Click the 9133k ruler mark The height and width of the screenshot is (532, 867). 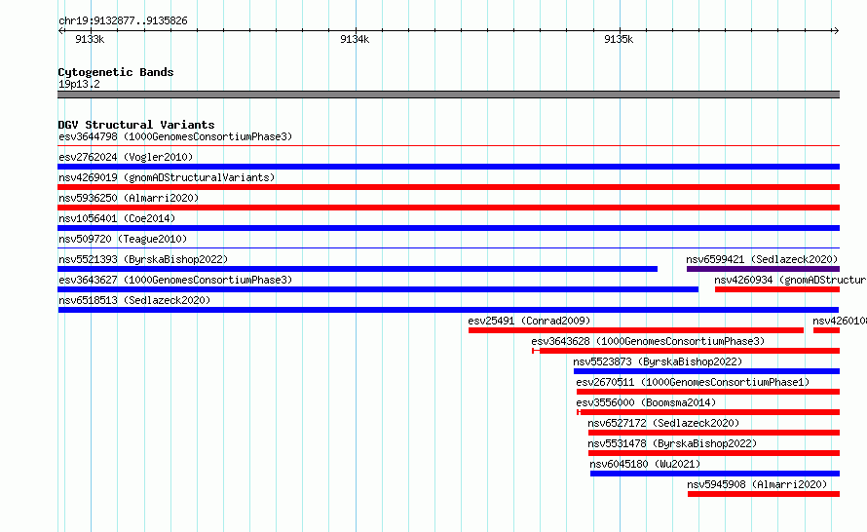(90, 39)
